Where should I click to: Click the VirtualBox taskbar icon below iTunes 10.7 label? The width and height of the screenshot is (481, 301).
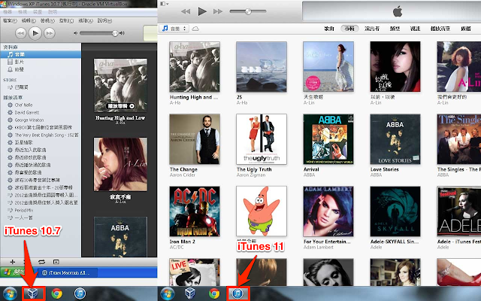pyautogui.click(x=33, y=293)
